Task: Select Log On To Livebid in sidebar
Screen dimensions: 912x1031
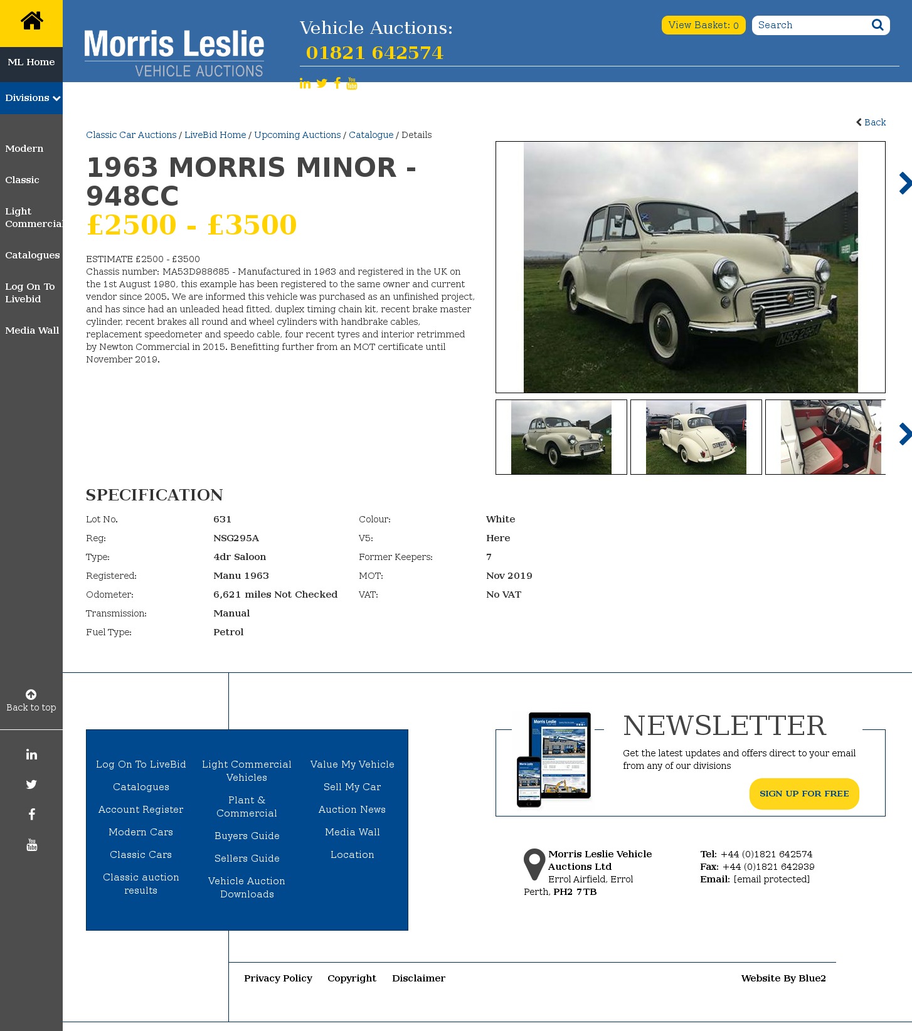Action: (30, 293)
